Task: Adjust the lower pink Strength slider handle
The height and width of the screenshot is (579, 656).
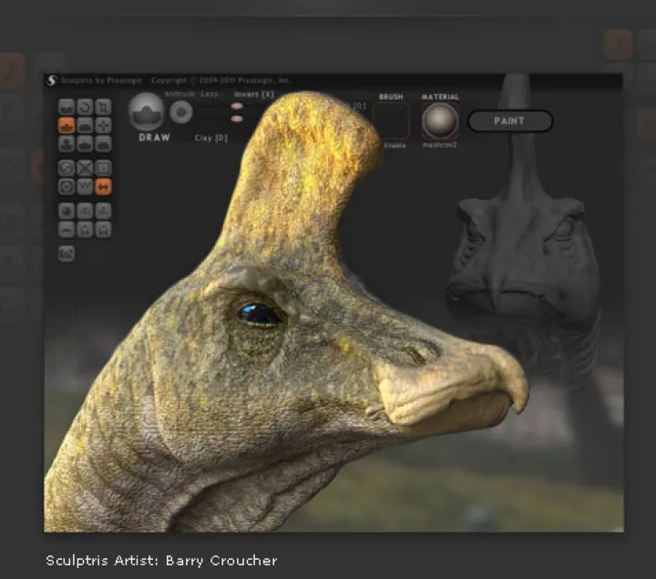Action: 237,119
